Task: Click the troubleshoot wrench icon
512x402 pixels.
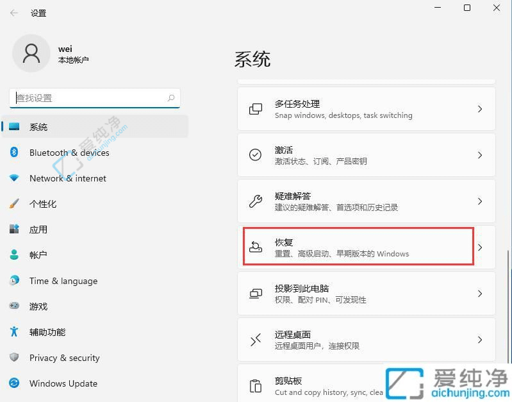Action: coord(255,201)
